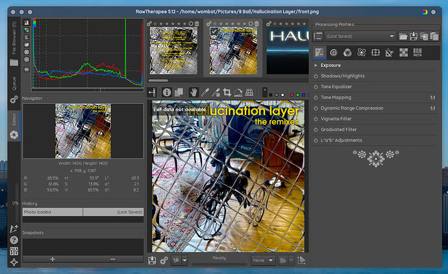Open the processing profile dropdown
The image size is (448, 274).
pos(360,36)
